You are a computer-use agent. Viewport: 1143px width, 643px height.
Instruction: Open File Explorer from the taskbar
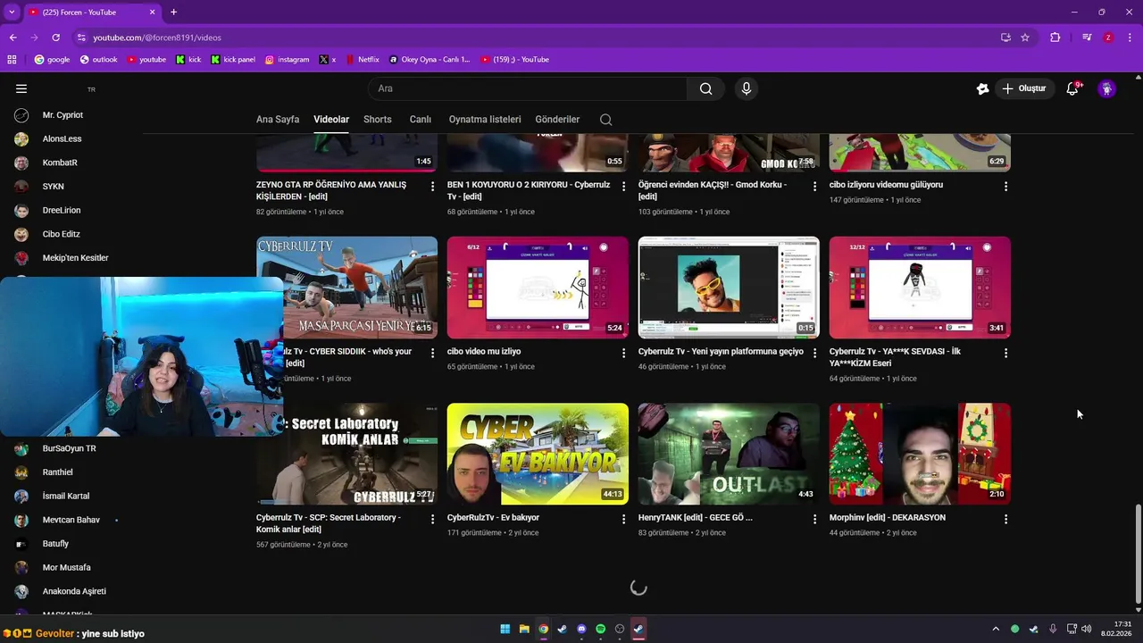[x=524, y=629]
